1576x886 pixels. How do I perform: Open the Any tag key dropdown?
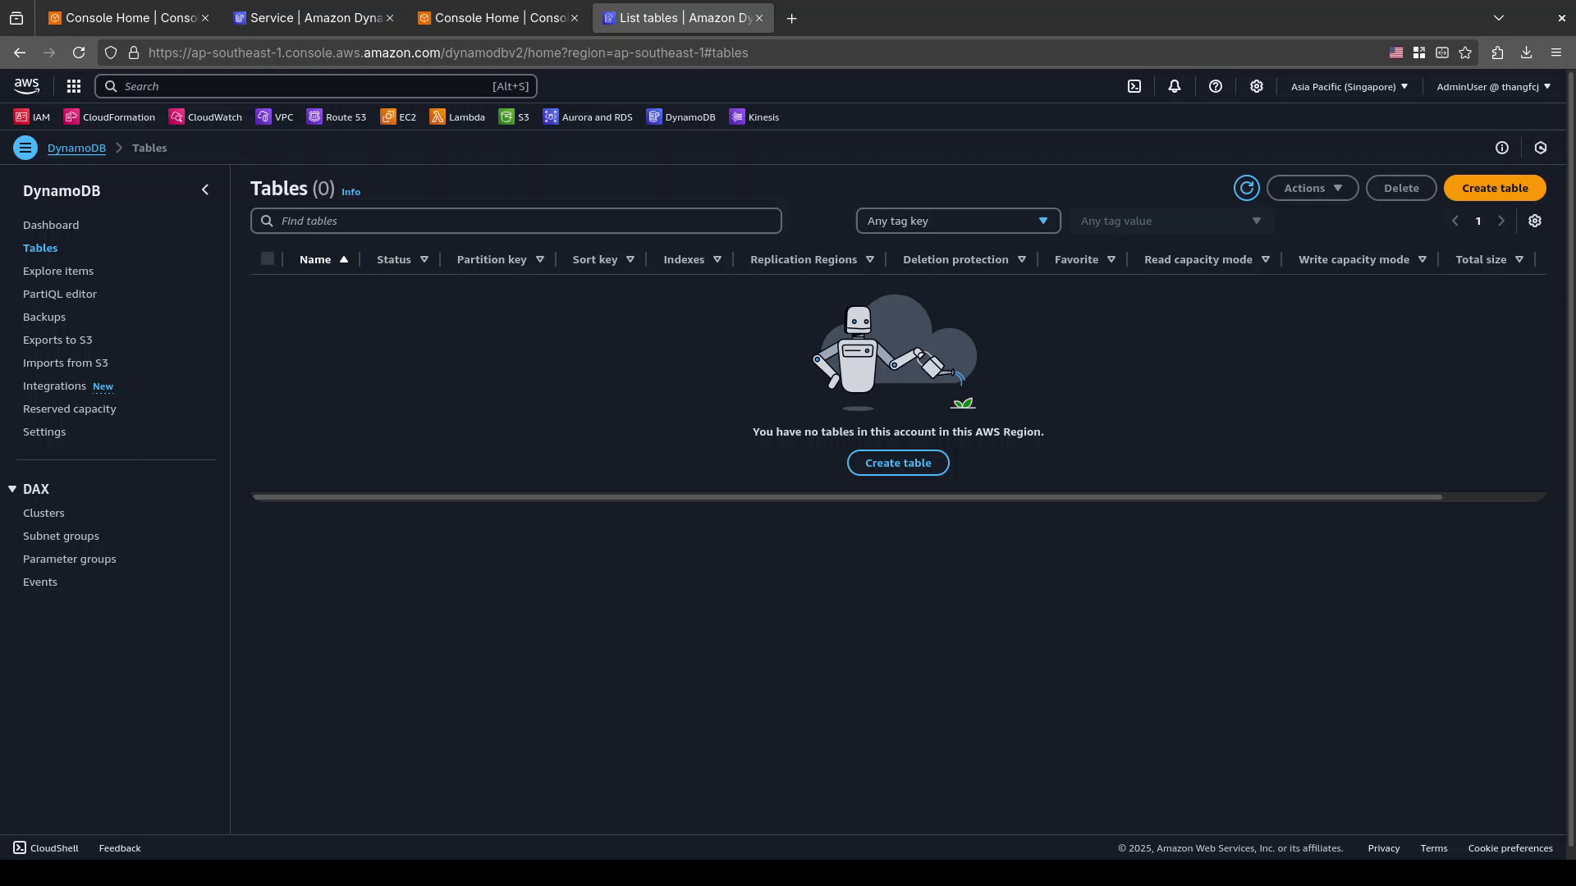click(x=958, y=221)
